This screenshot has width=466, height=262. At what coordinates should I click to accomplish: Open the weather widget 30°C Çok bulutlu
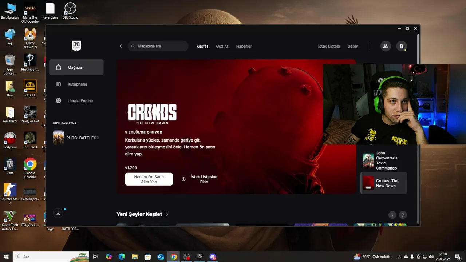pos(372,257)
